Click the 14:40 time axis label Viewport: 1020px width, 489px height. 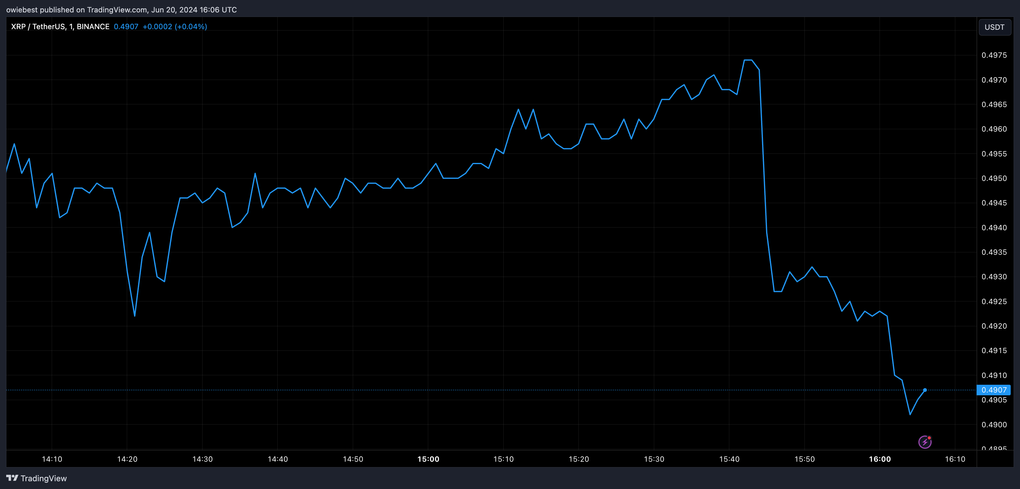[x=278, y=459]
